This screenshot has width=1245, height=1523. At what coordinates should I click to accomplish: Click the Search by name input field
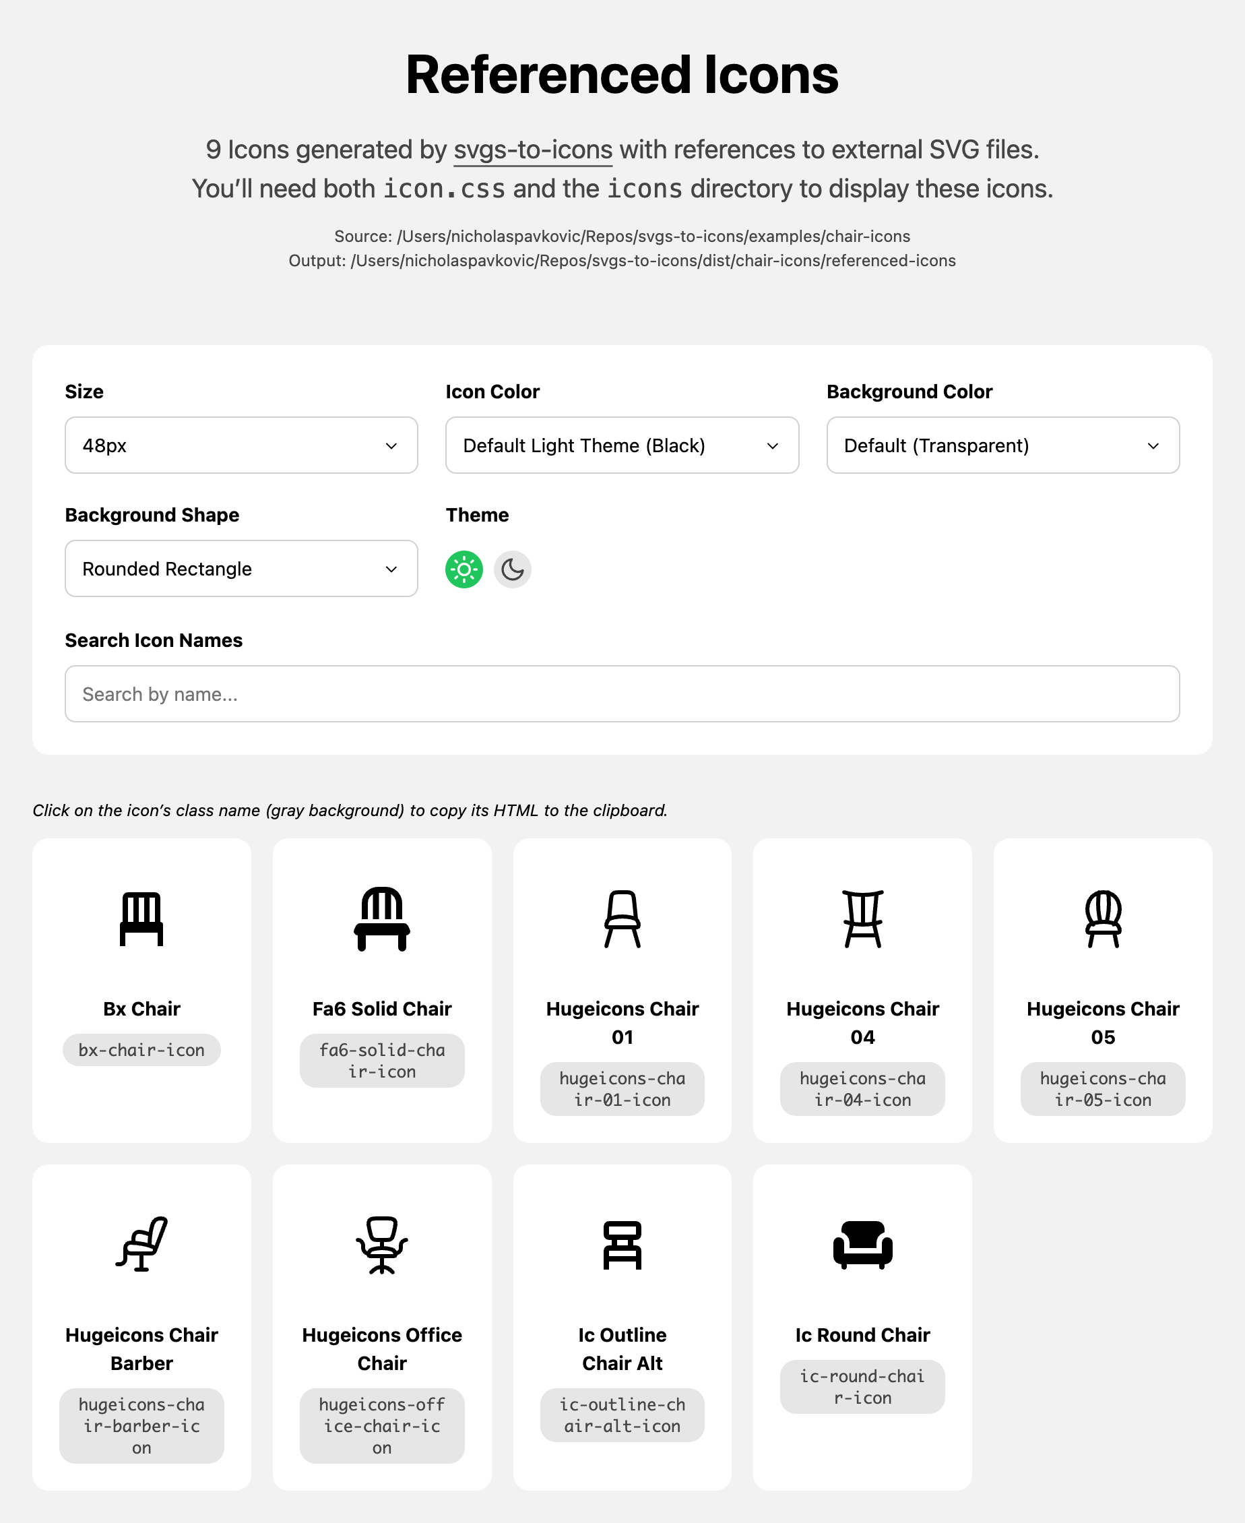click(x=621, y=693)
